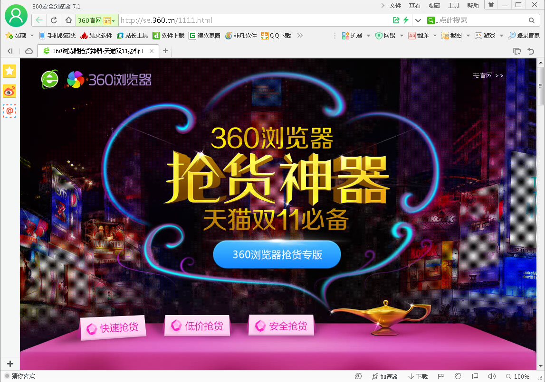Click the 360浏览器抢货专版 button
This screenshot has height=382, width=545.
tap(277, 254)
